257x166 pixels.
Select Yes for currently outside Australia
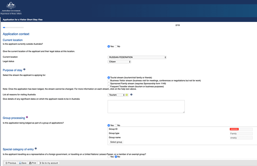coord(109,46)
